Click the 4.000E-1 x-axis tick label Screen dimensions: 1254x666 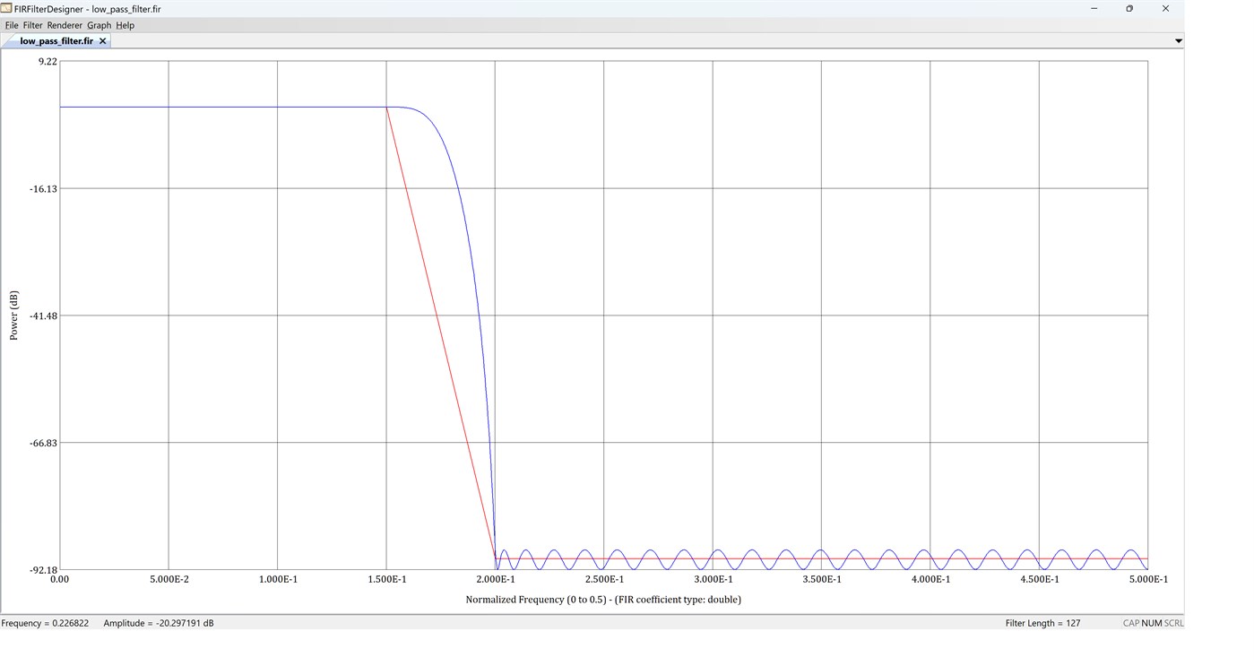[x=930, y=580]
